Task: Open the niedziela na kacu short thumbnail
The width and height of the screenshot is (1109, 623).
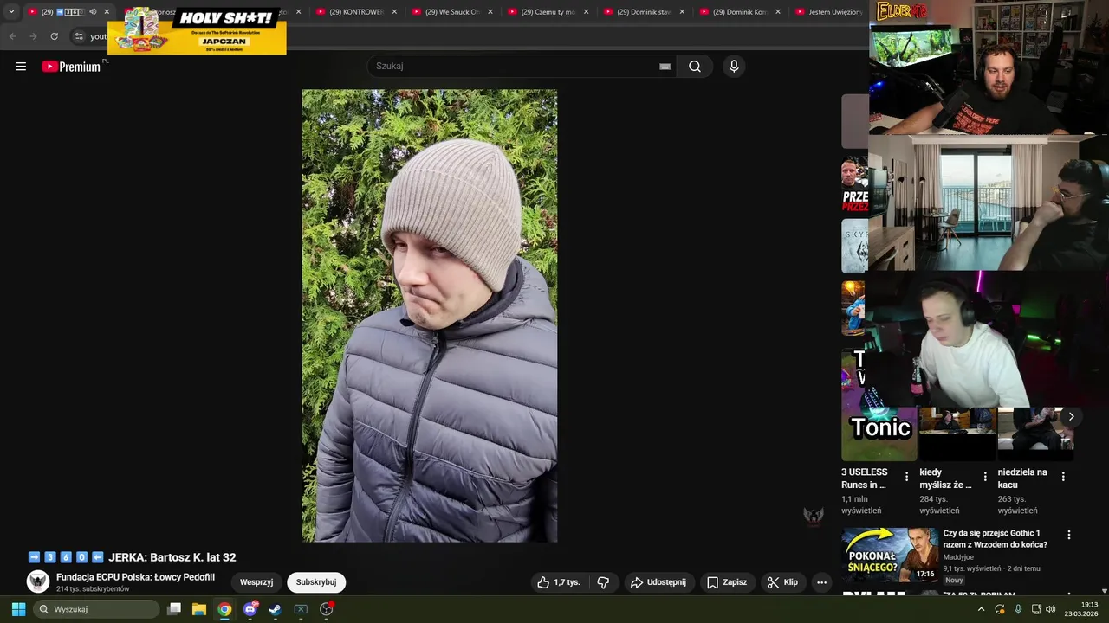Action: click(x=1034, y=434)
